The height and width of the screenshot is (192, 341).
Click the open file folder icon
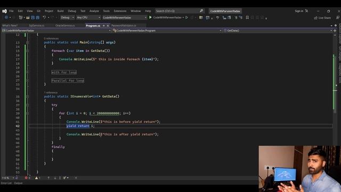[x=28, y=18]
